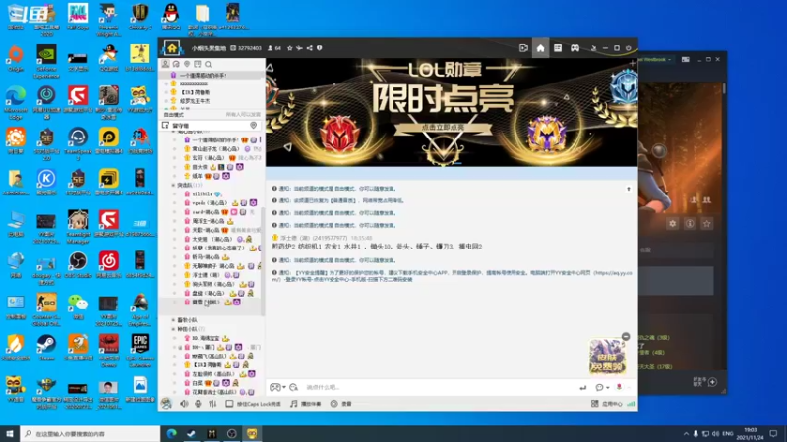Click the user avatar icon in bottom bar
The image size is (787, 442).
[x=166, y=404]
